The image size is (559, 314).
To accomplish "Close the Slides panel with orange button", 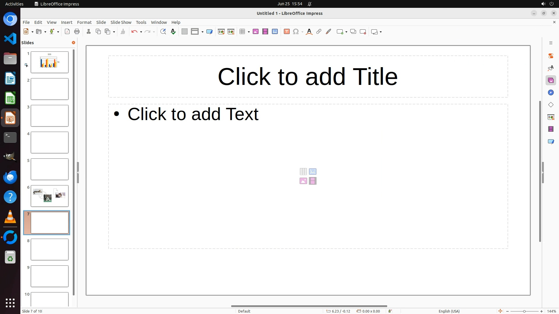I will point(73,43).
